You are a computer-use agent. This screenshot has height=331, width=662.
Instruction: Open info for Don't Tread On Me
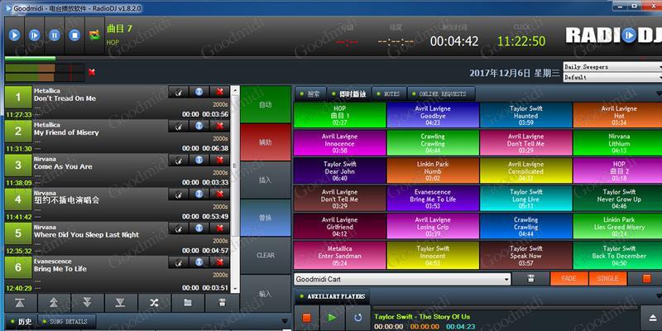pos(199,91)
